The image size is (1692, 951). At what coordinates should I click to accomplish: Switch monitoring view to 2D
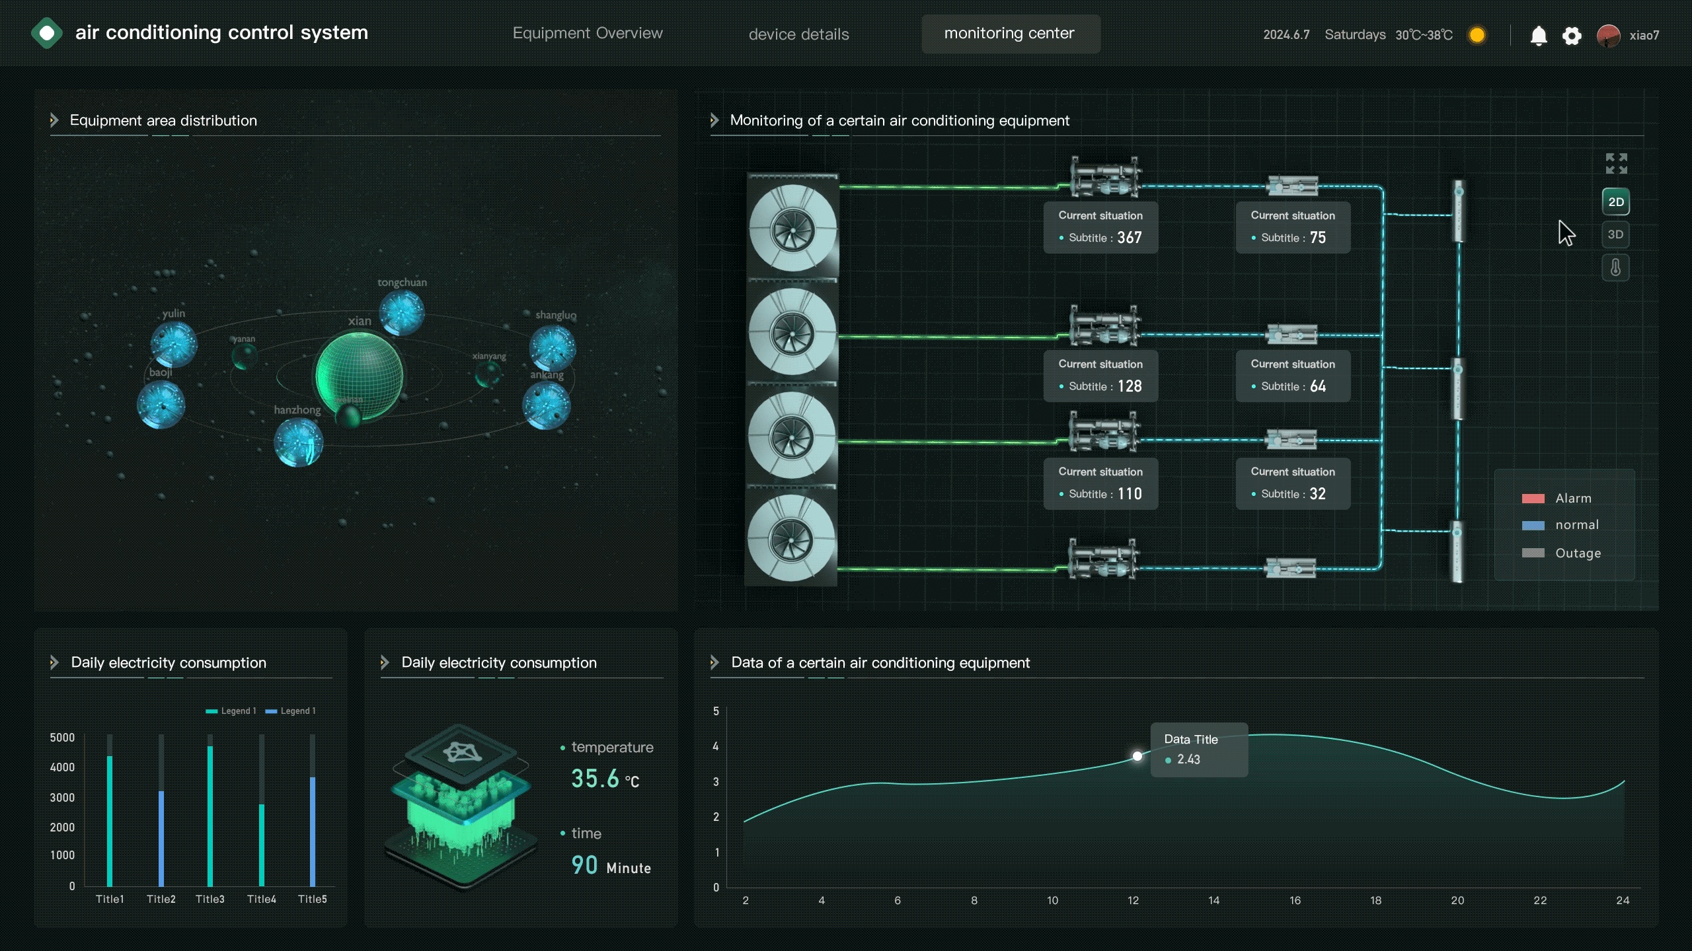coord(1615,202)
